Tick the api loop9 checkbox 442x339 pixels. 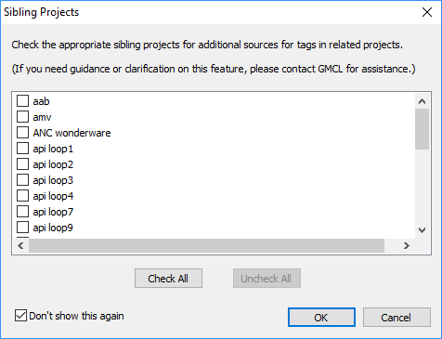click(22, 228)
